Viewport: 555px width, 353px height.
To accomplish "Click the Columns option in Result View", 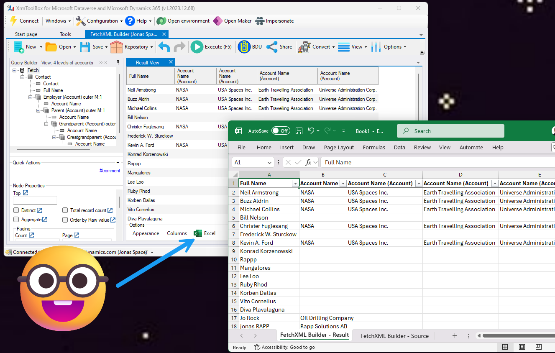I will pyautogui.click(x=177, y=233).
